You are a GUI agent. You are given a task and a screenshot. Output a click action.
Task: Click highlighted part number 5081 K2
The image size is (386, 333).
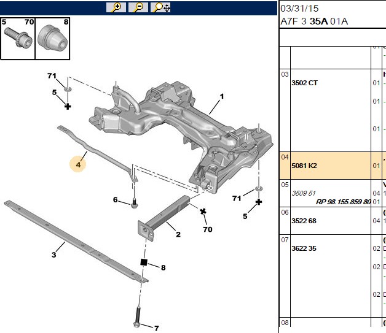coord(304,166)
